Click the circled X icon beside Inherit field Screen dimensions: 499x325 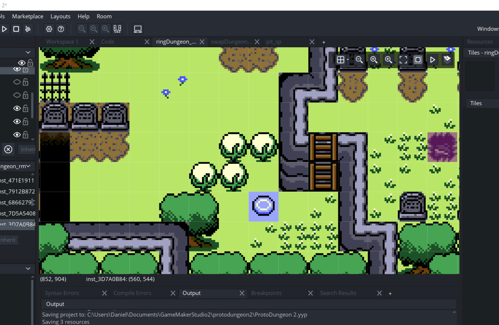8,149
